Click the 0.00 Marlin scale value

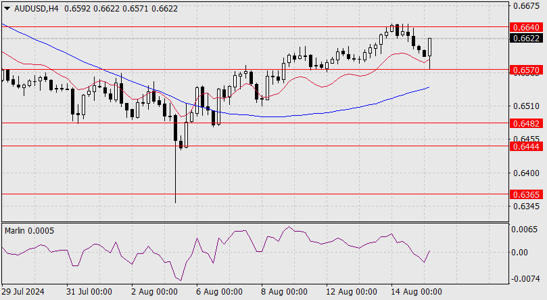coord(519,252)
